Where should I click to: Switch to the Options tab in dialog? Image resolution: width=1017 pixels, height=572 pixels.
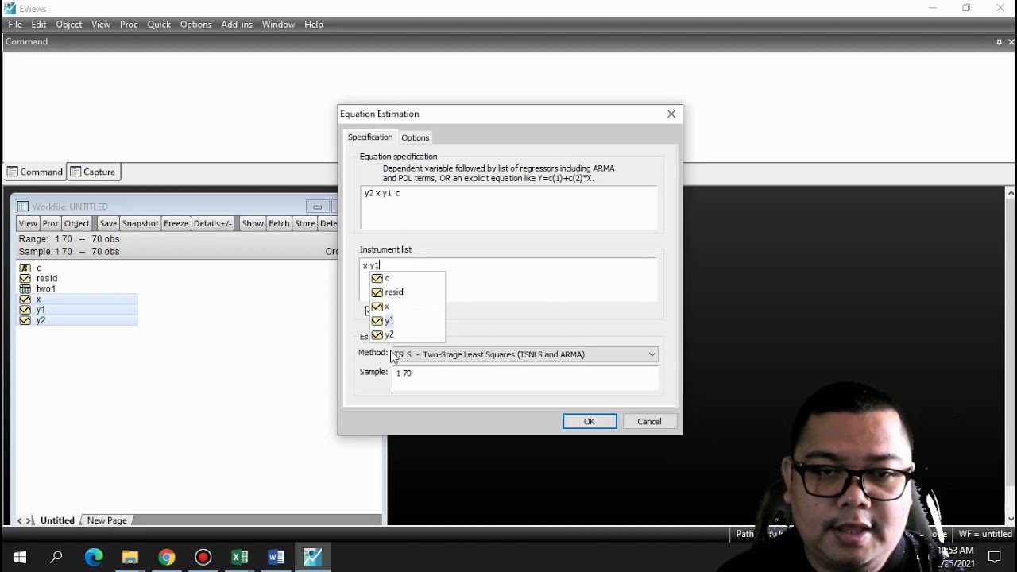coord(416,137)
